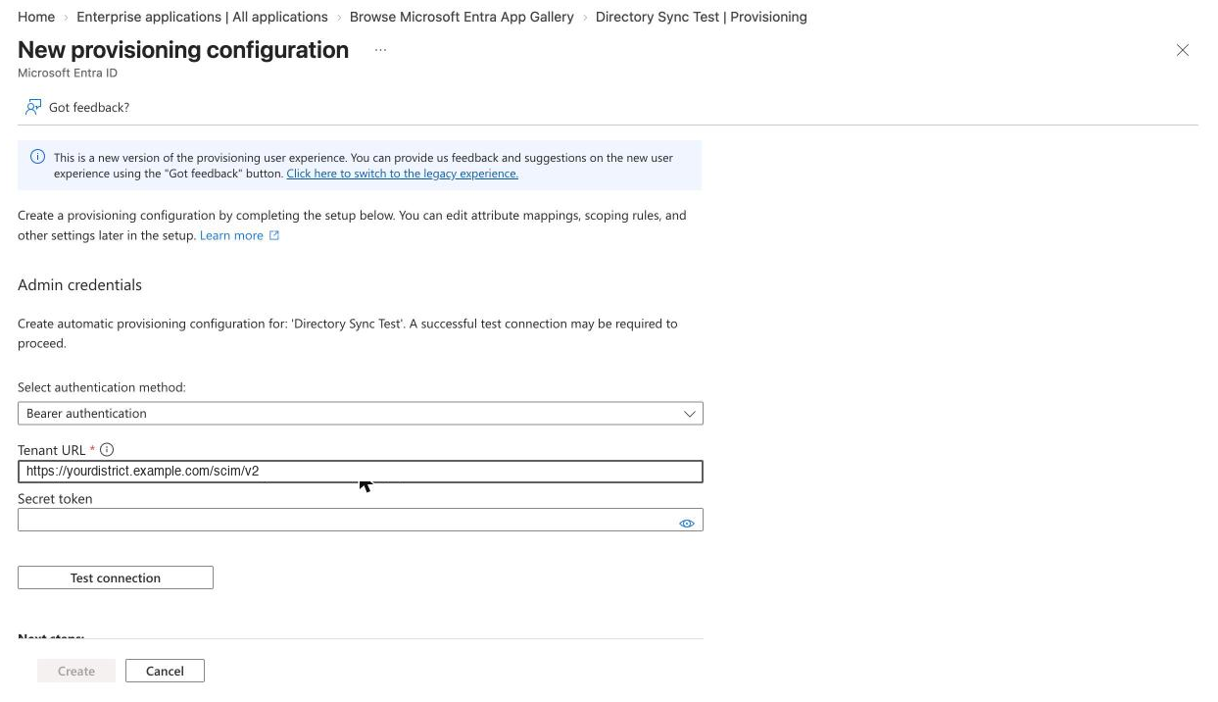
Task: Open the Got feedback person icon
Action: (x=33, y=107)
